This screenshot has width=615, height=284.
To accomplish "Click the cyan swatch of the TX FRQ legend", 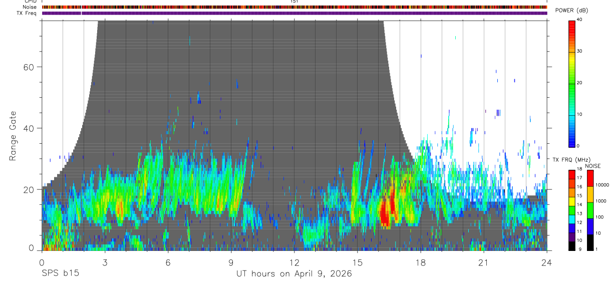I will 572,219.
